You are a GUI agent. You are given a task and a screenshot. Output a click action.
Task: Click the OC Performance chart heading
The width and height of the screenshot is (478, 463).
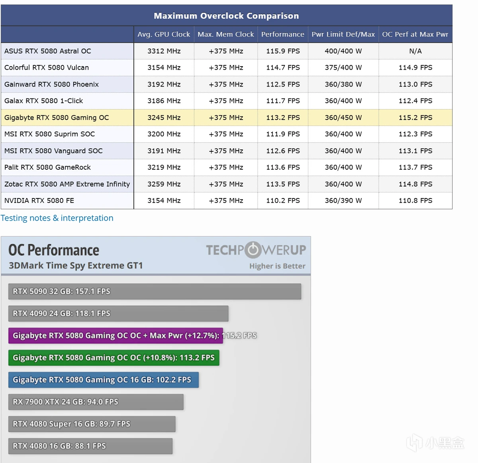54,250
